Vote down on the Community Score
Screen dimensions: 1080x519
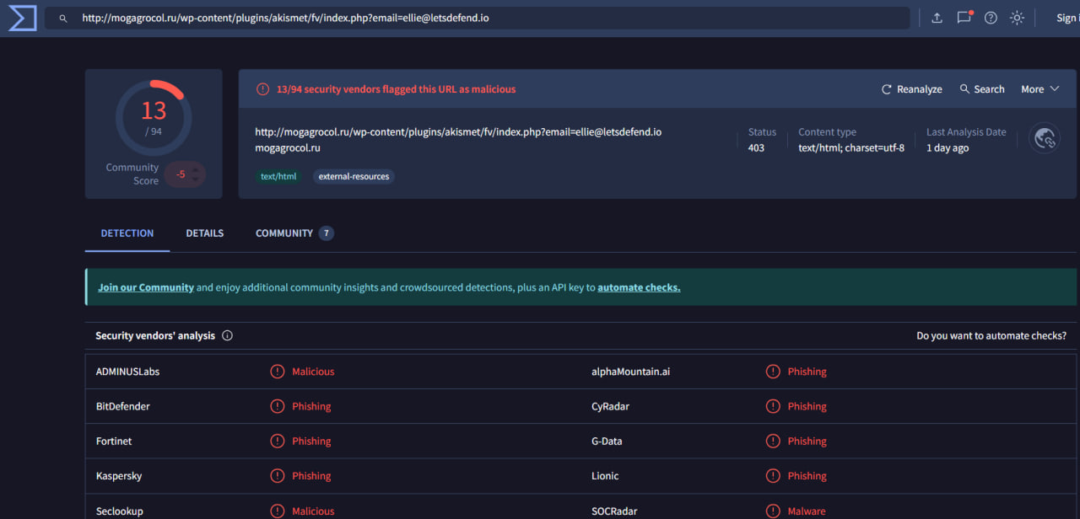(x=196, y=179)
